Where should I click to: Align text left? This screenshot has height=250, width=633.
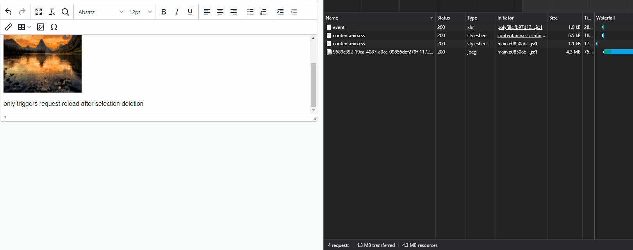207,12
